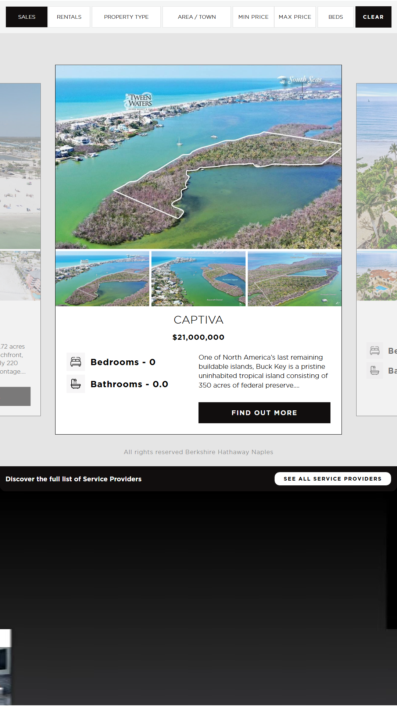Viewport: 397px width, 706px height.
Task: Open the Max Price dropdown
Action: [x=295, y=17]
